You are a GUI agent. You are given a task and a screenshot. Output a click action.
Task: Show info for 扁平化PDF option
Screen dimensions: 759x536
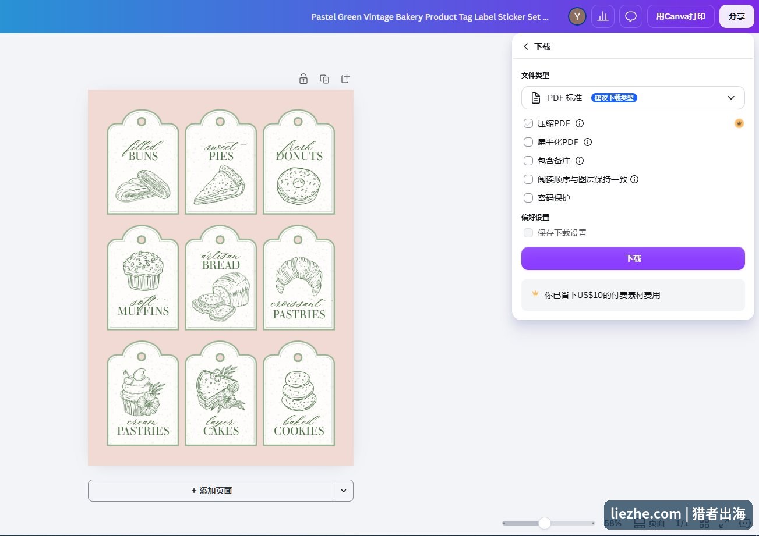[588, 142]
